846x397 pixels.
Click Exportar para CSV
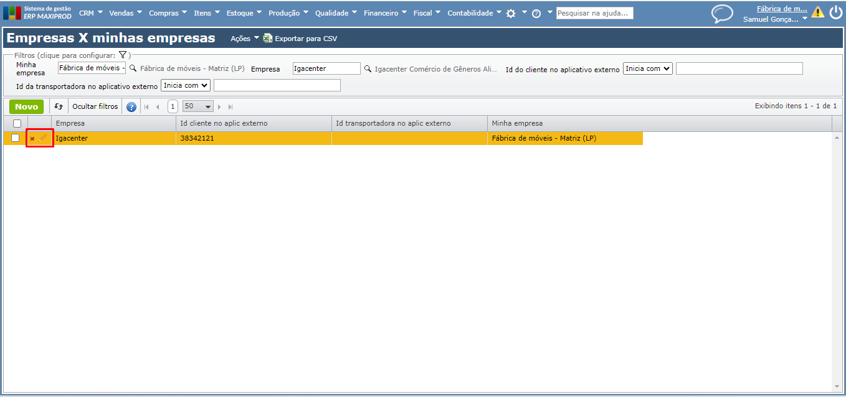[306, 39]
